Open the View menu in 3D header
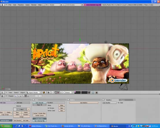The width and height of the screenshot is (160, 128). (10, 92)
